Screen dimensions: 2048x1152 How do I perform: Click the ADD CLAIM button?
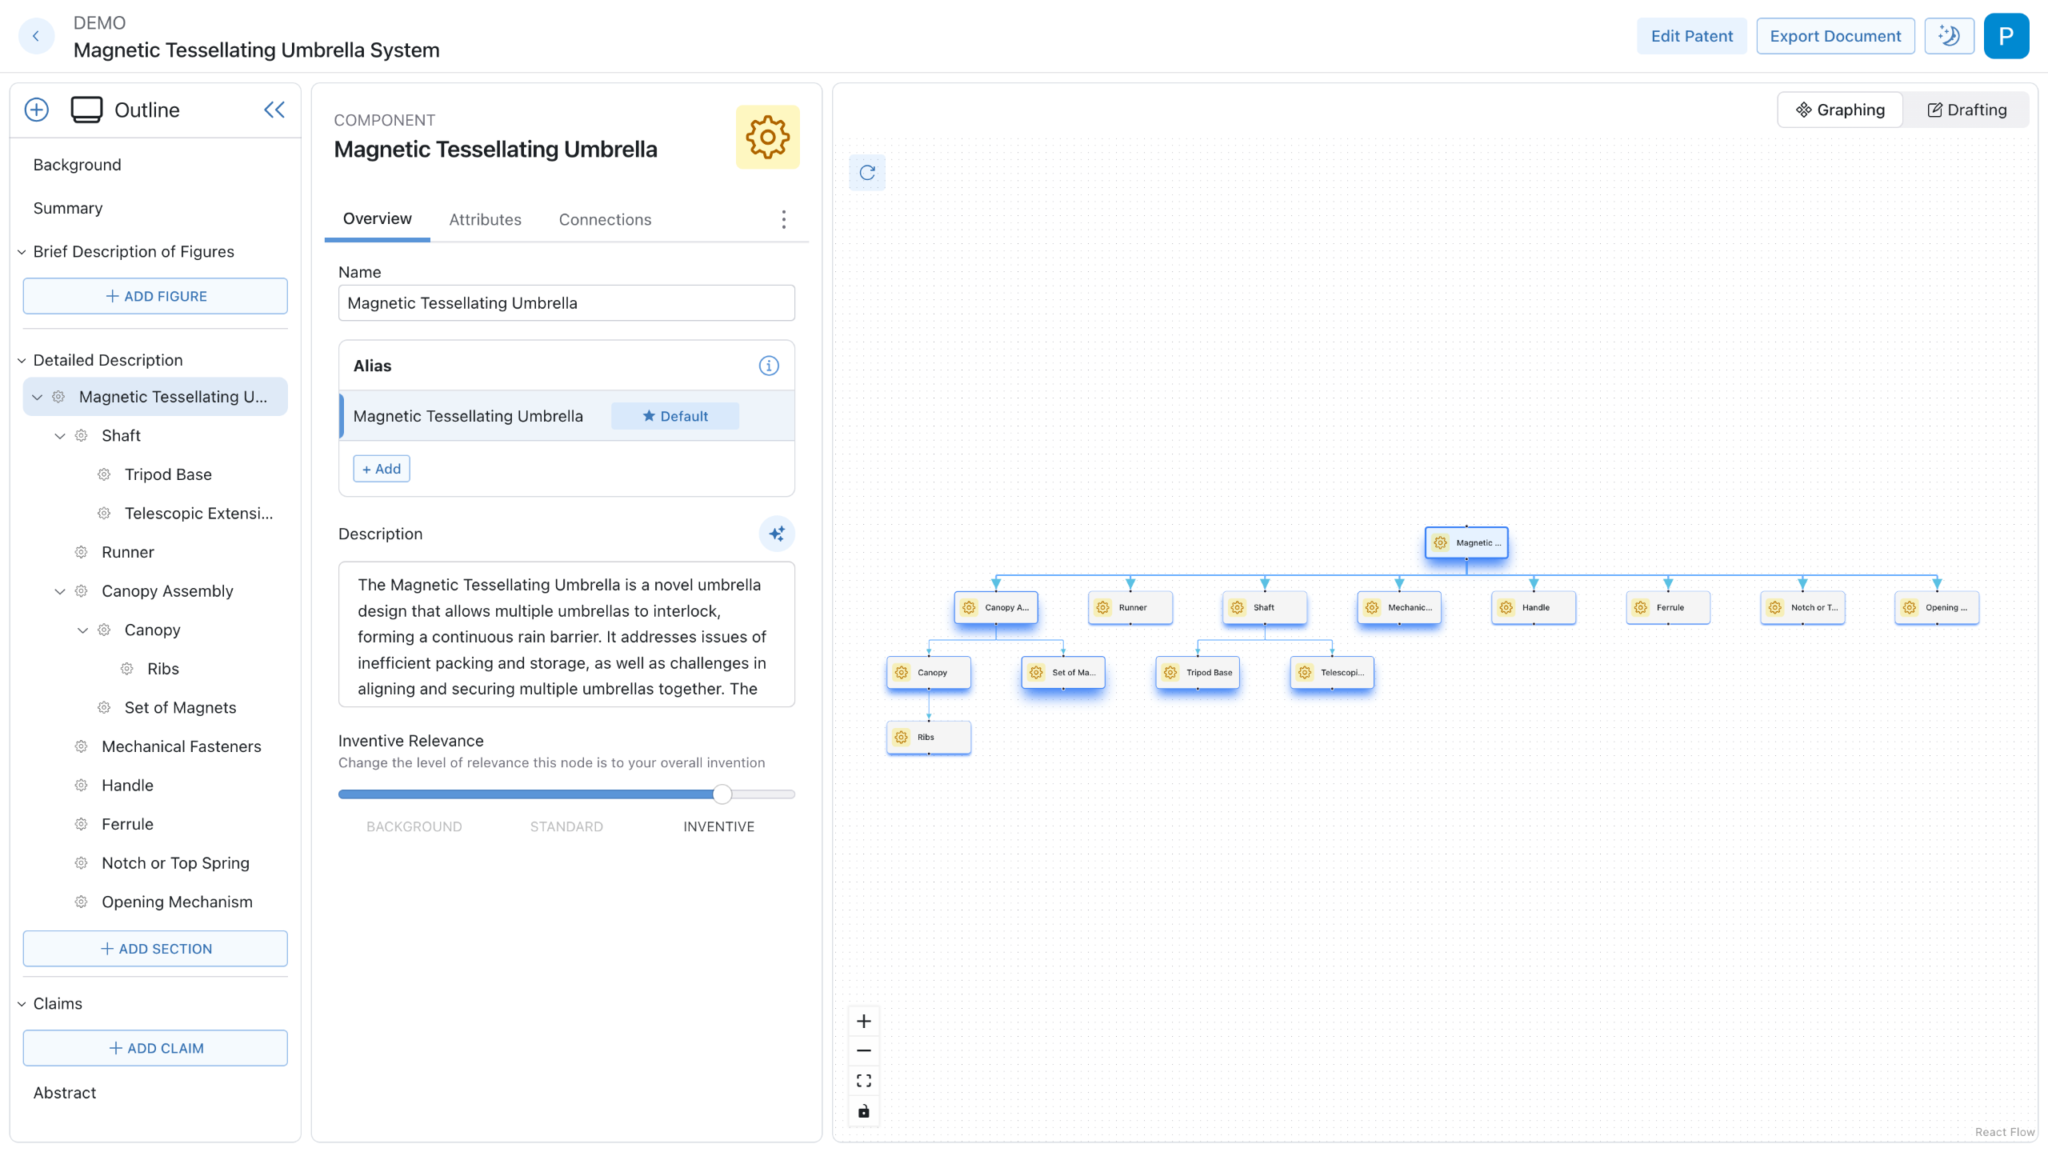(155, 1048)
